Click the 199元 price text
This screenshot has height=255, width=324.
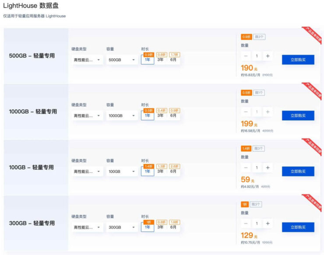[x=249, y=123]
